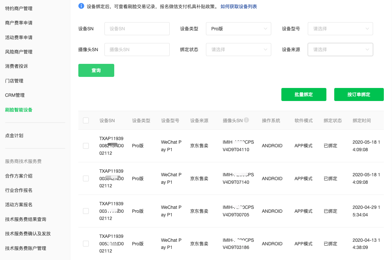Image resolution: width=392 pixels, height=260 pixels.
Task: Click the green 查询 button
Action: point(96,70)
